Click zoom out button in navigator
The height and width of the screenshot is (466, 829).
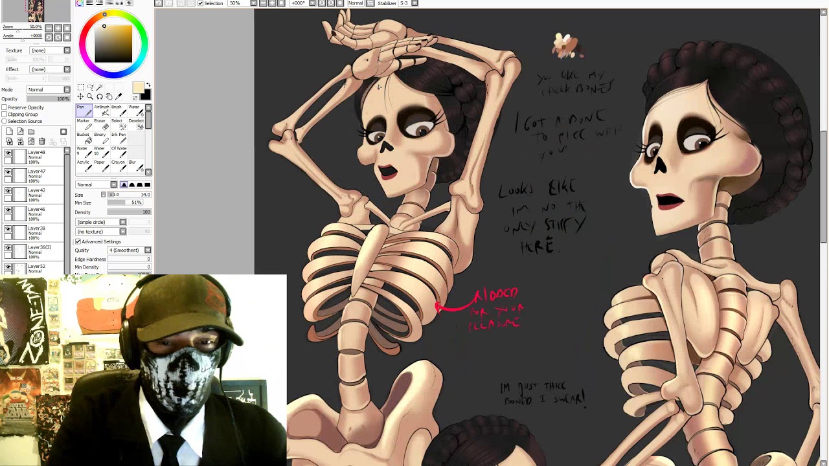click(x=49, y=28)
